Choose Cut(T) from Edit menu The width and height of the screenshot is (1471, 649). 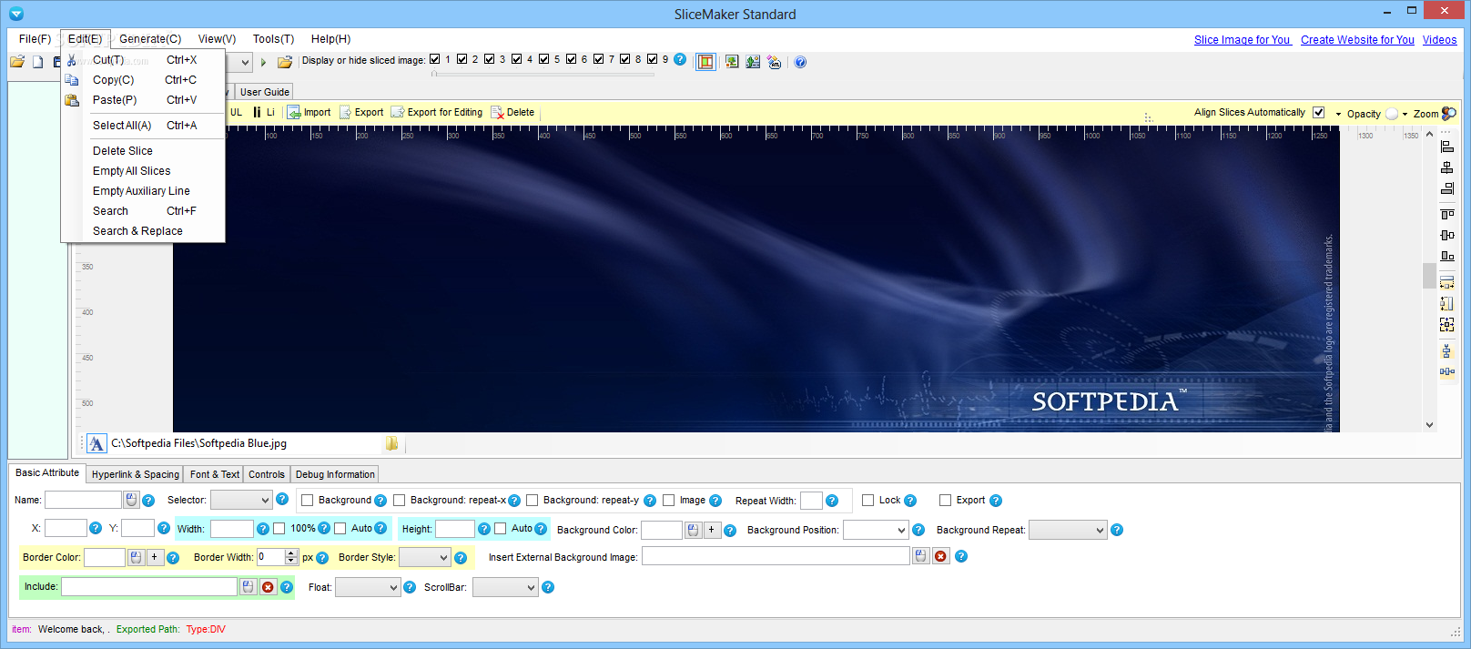pos(143,60)
